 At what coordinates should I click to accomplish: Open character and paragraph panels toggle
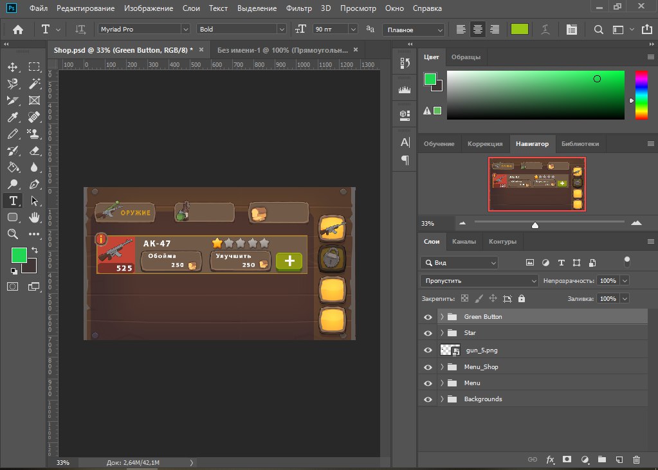pyautogui.click(x=571, y=30)
